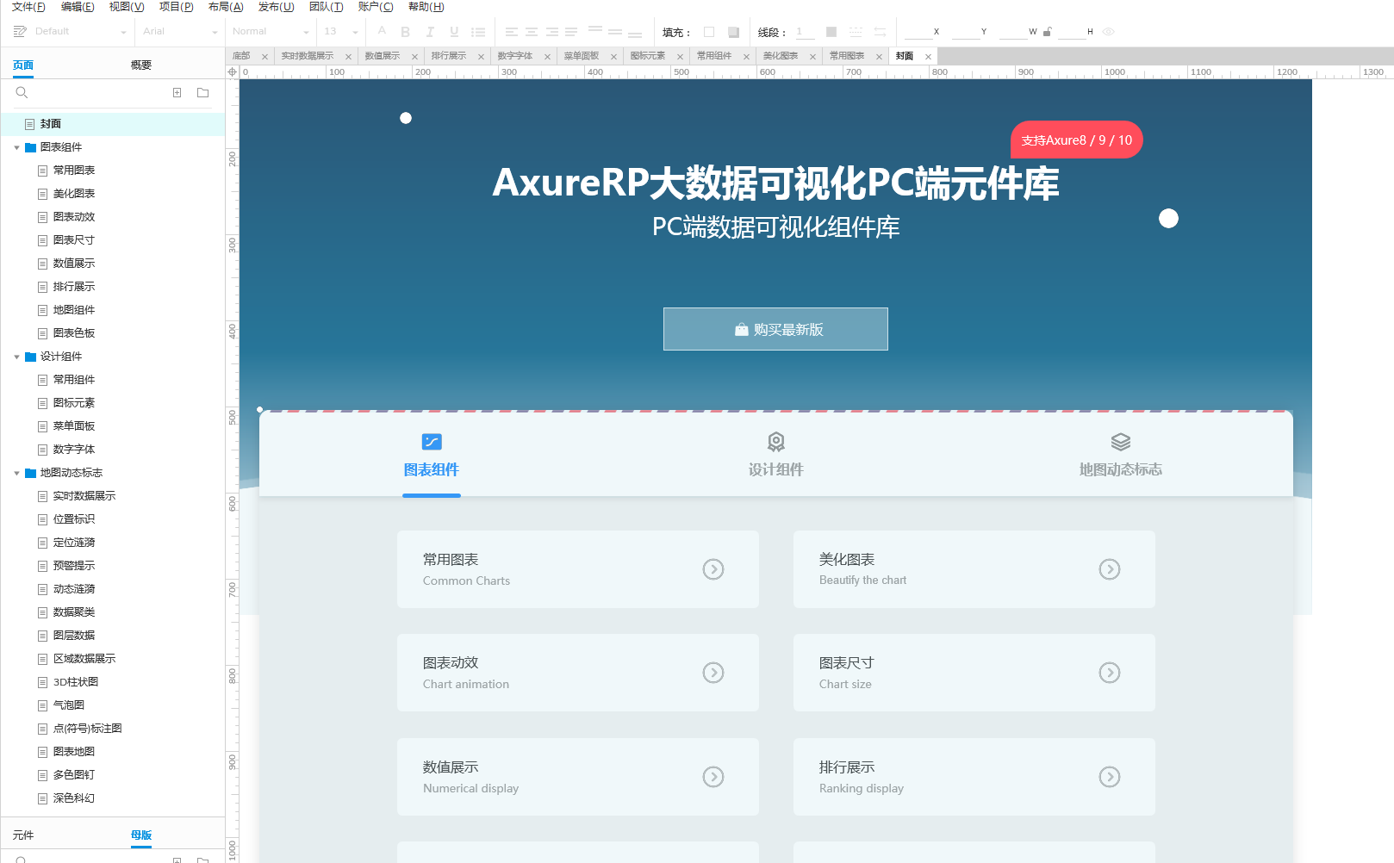Apply italic text formatting

[430, 32]
